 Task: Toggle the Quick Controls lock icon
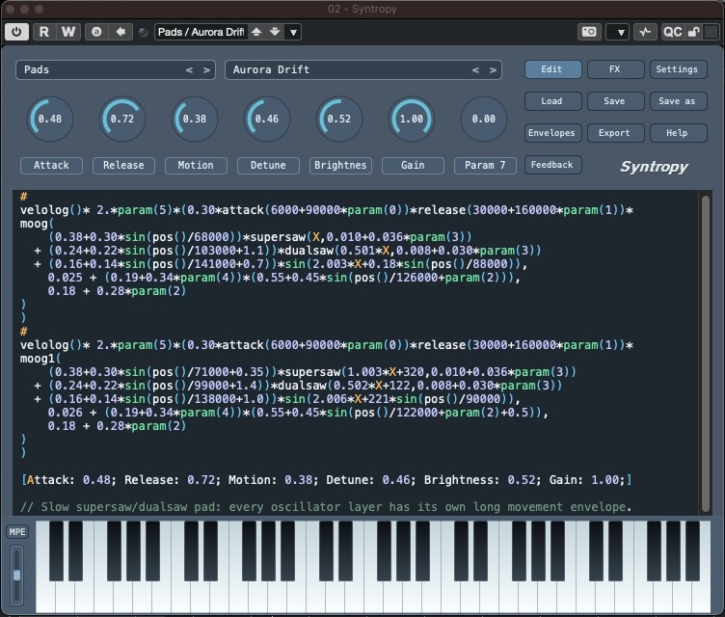(x=693, y=32)
